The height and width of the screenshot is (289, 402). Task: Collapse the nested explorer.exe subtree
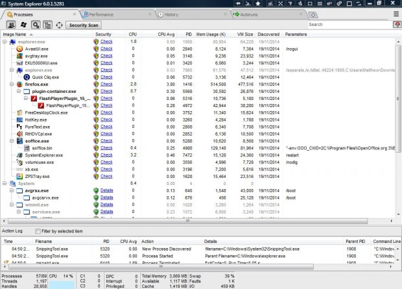12,69
